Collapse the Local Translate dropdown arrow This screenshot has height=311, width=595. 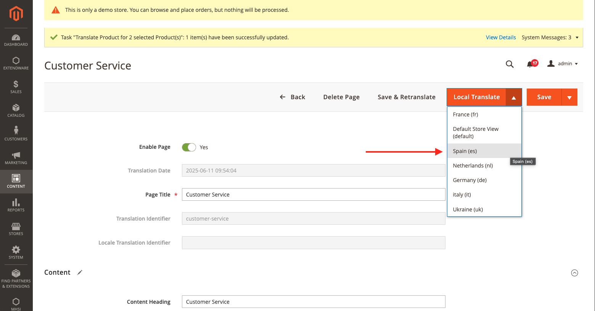[x=514, y=97]
